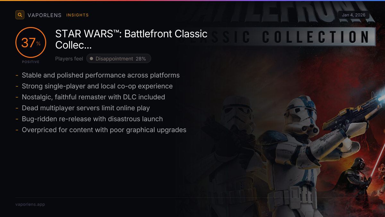
Task: Click the Disappointment 28% pill
Action: pyautogui.click(x=119, y=59)
